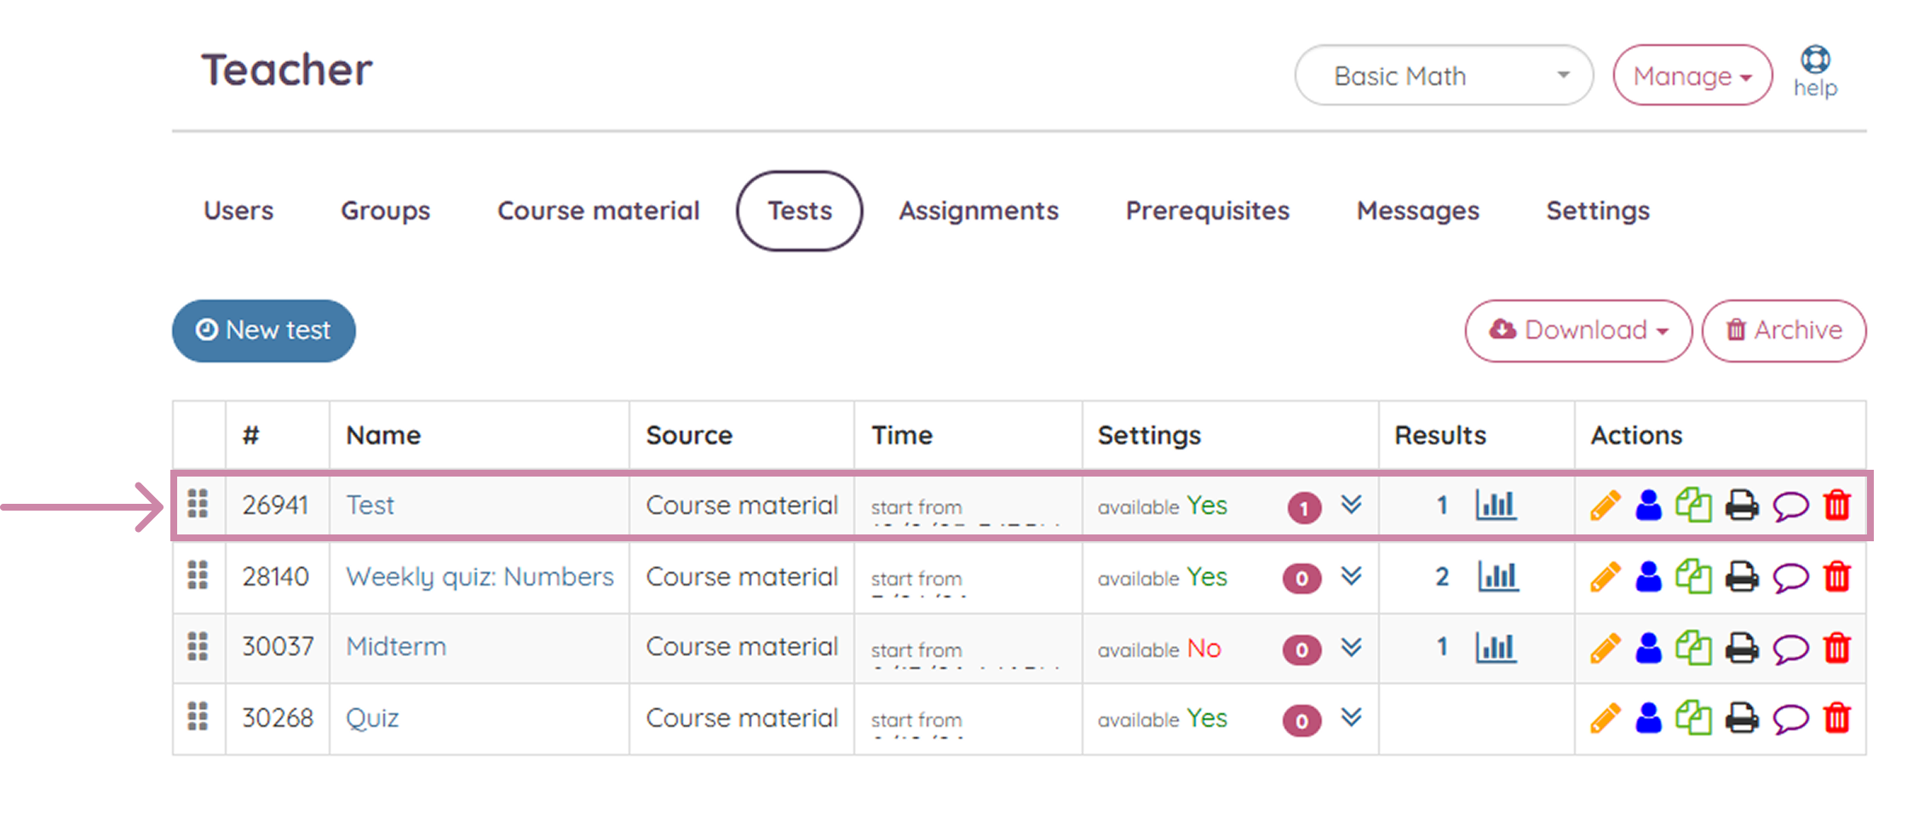1913x834 pixels.
Task: Delete Midterm using the red trash icon
Action: click(1837, 648)
